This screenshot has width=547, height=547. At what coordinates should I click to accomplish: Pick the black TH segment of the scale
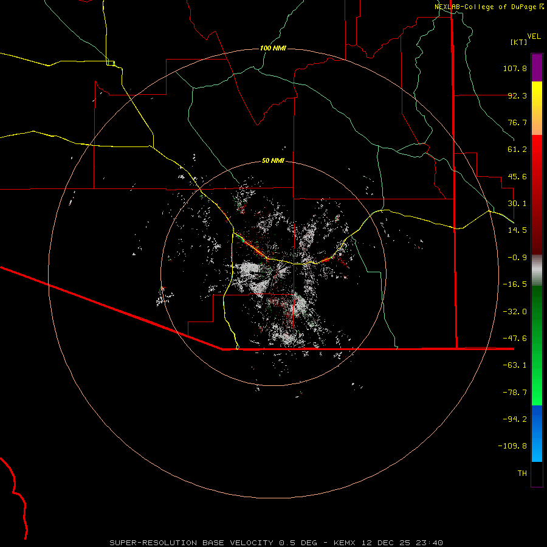pyautogui.click(x=537, y=474)
